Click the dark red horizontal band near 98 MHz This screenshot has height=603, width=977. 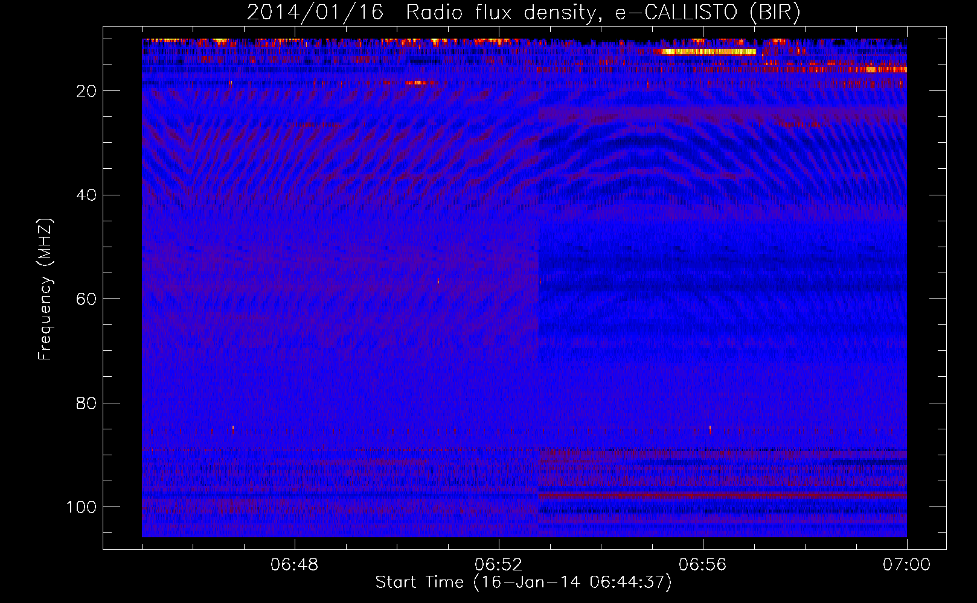[722, 496]
